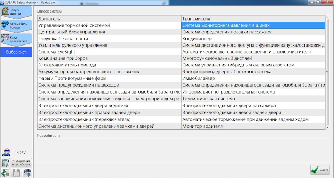This screenshot has width=334, height=178.
Task: Click inside the Подробности details box
Action: click(x=183, y=150)
